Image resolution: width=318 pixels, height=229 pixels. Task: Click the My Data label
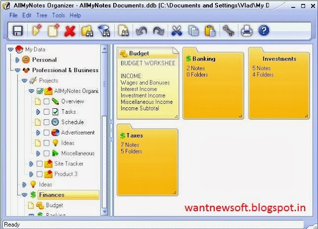tap(35, 50)
